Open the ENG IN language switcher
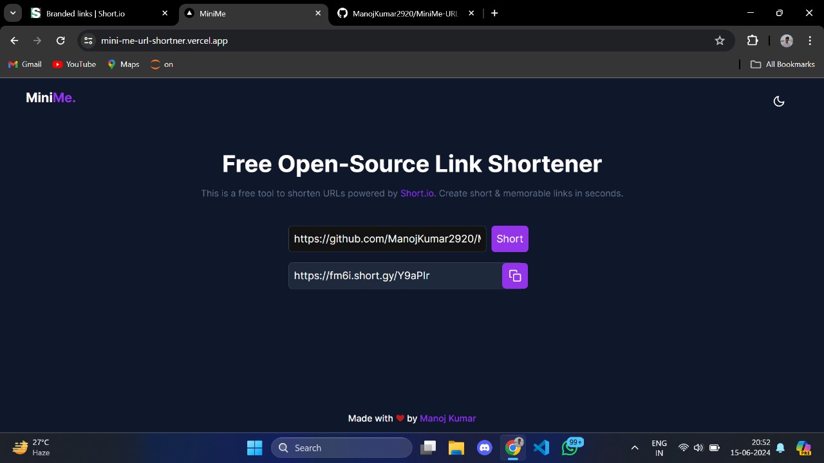 pos(659,448)
